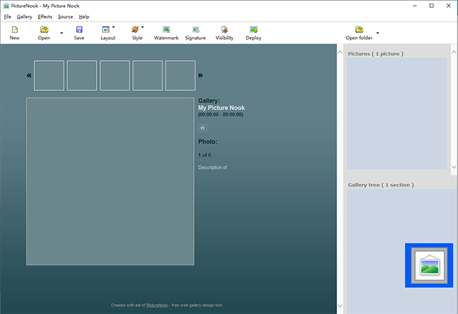Follow the PictureNook link in footer
The image size is (458, 314).
point(157,305)
